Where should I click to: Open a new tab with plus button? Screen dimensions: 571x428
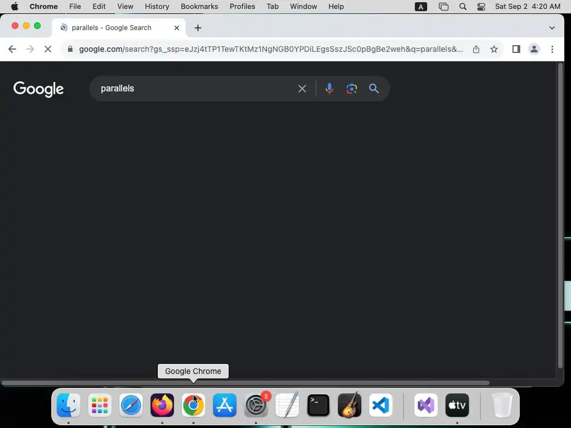pyautogui.click(x=198, y=28)
